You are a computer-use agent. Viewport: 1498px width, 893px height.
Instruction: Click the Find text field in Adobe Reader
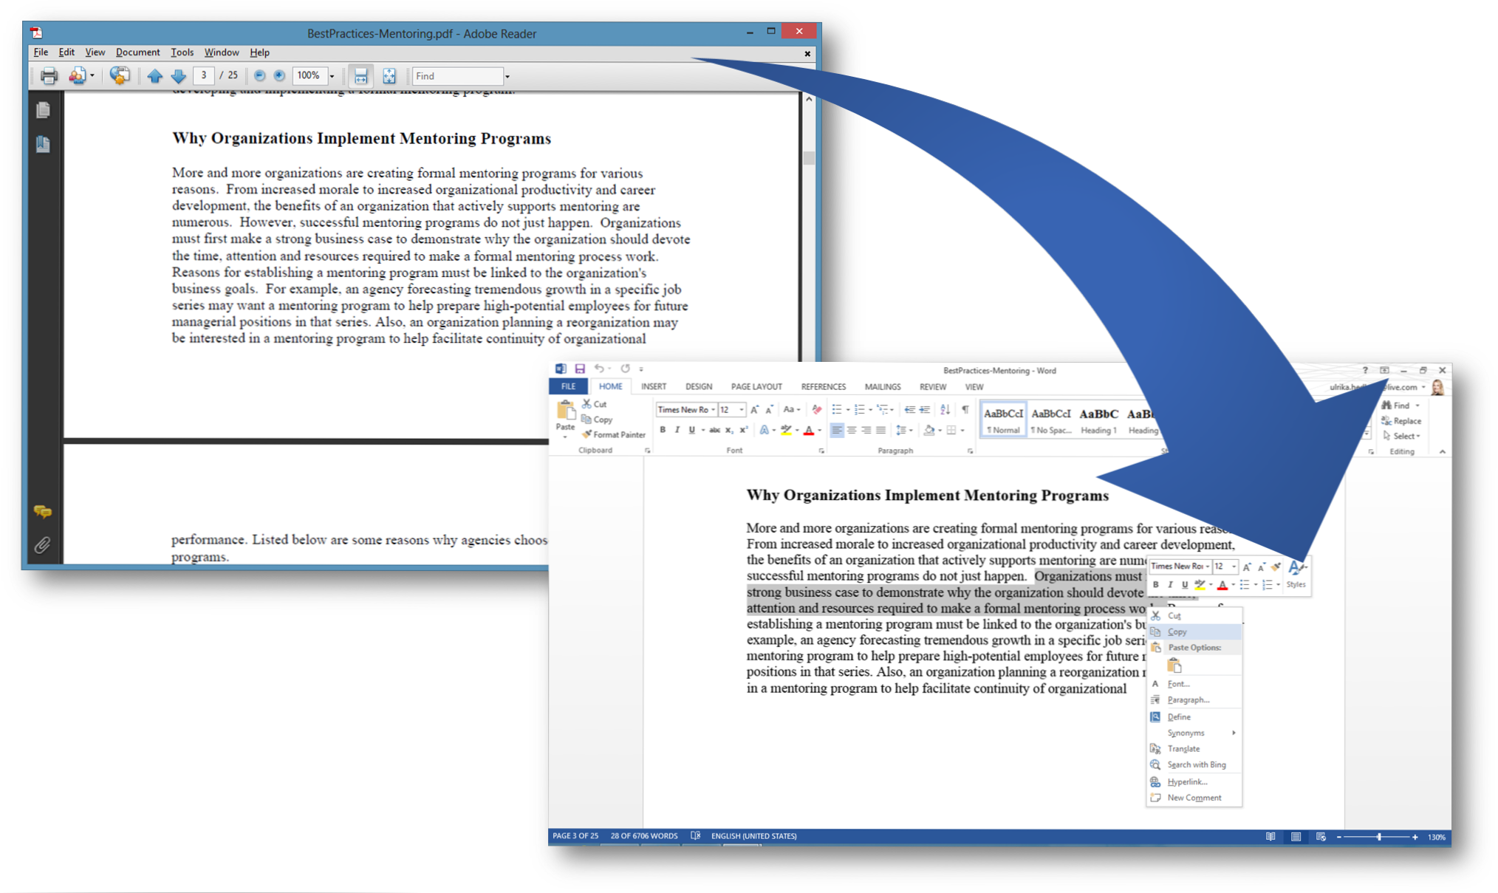coord(457,76)
